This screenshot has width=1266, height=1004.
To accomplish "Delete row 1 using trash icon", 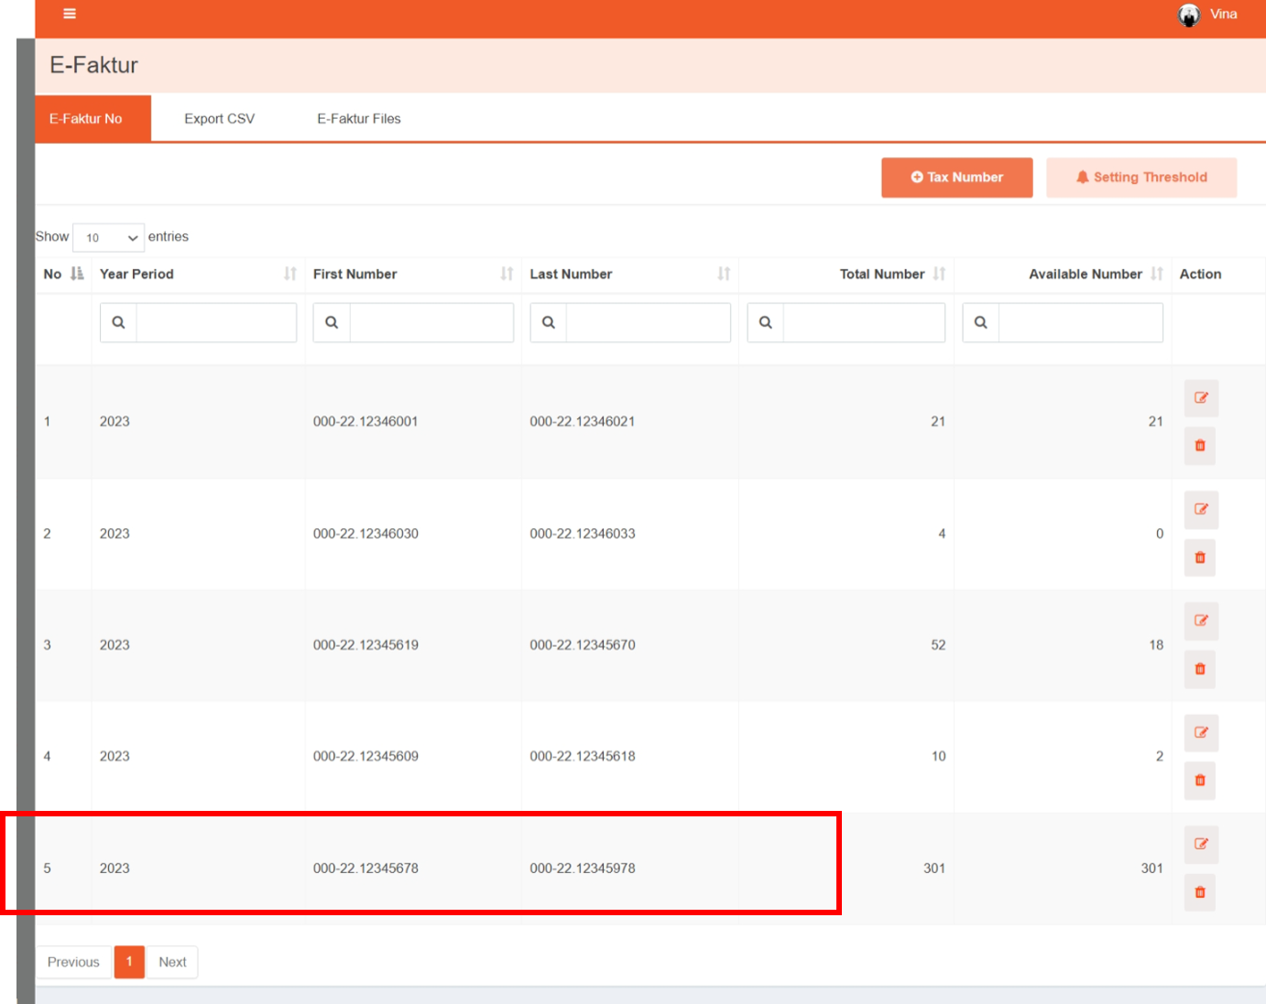I will point(1200,446).
